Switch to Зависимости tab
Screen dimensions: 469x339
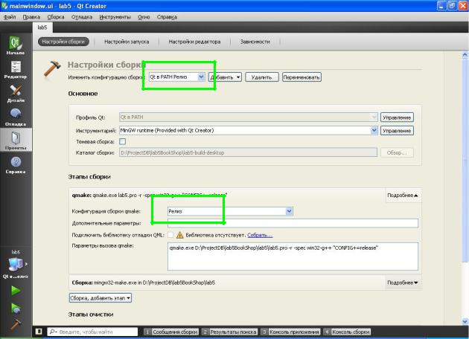click(x=255, y=42)
